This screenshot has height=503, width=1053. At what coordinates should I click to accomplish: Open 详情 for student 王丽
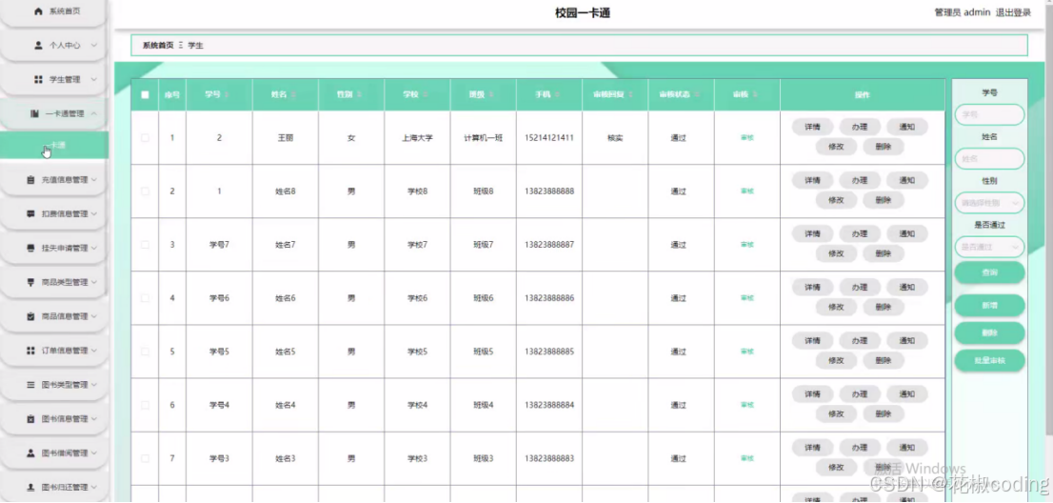(812, 127)
